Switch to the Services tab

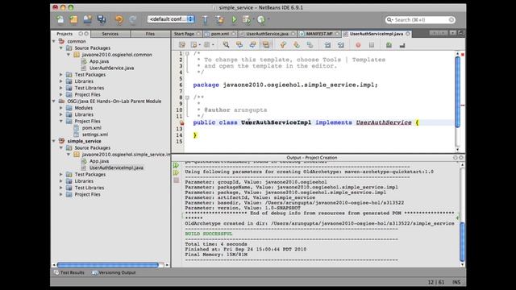(x=110, y=34)
